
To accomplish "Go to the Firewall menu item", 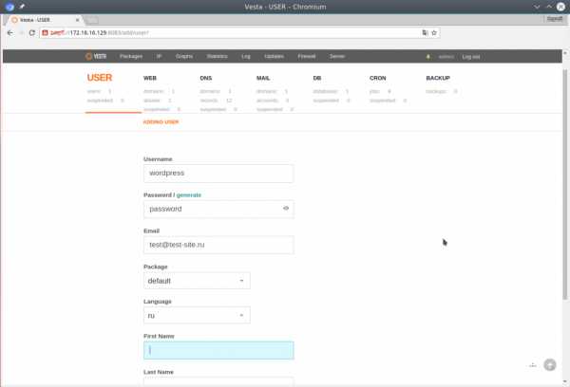I will point(307,57).
